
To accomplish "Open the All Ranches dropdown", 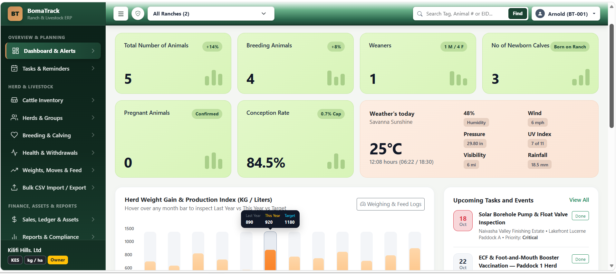I will click(x=211, y=14).
